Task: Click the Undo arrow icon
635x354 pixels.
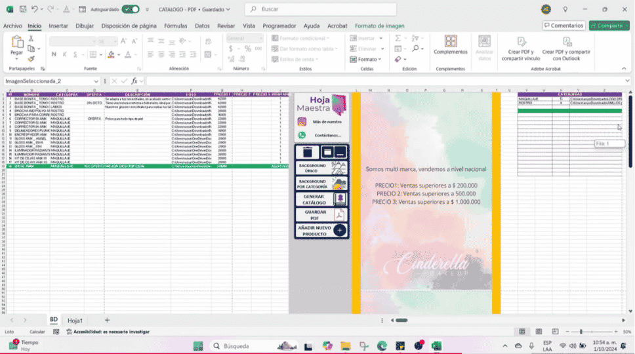Action: tap(34, 9)
